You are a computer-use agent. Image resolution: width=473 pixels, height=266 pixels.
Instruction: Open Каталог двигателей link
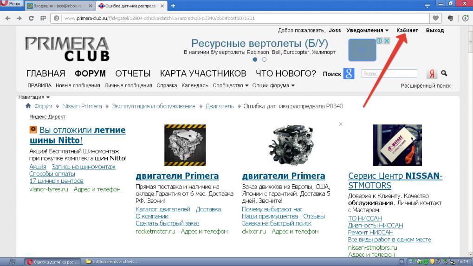(163, 209)
